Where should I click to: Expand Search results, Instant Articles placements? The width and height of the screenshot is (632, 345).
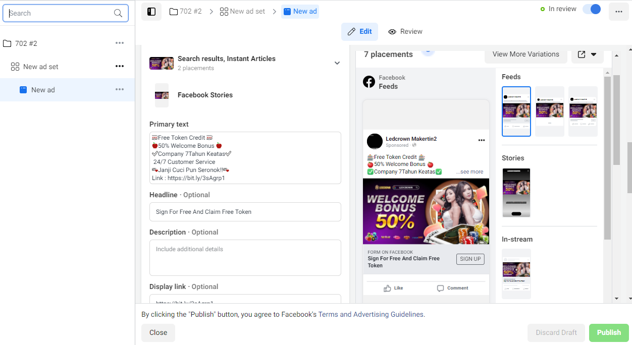click(x=337, y=63)
